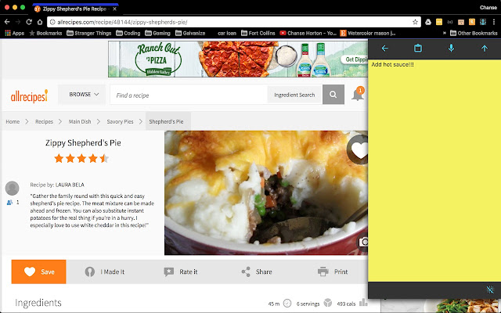501x313 pixels.
Task: Open the Stranger Things bookmark folder
Action: 88,33
